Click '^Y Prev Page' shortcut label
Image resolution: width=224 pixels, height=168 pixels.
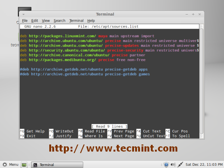point(121,131)
